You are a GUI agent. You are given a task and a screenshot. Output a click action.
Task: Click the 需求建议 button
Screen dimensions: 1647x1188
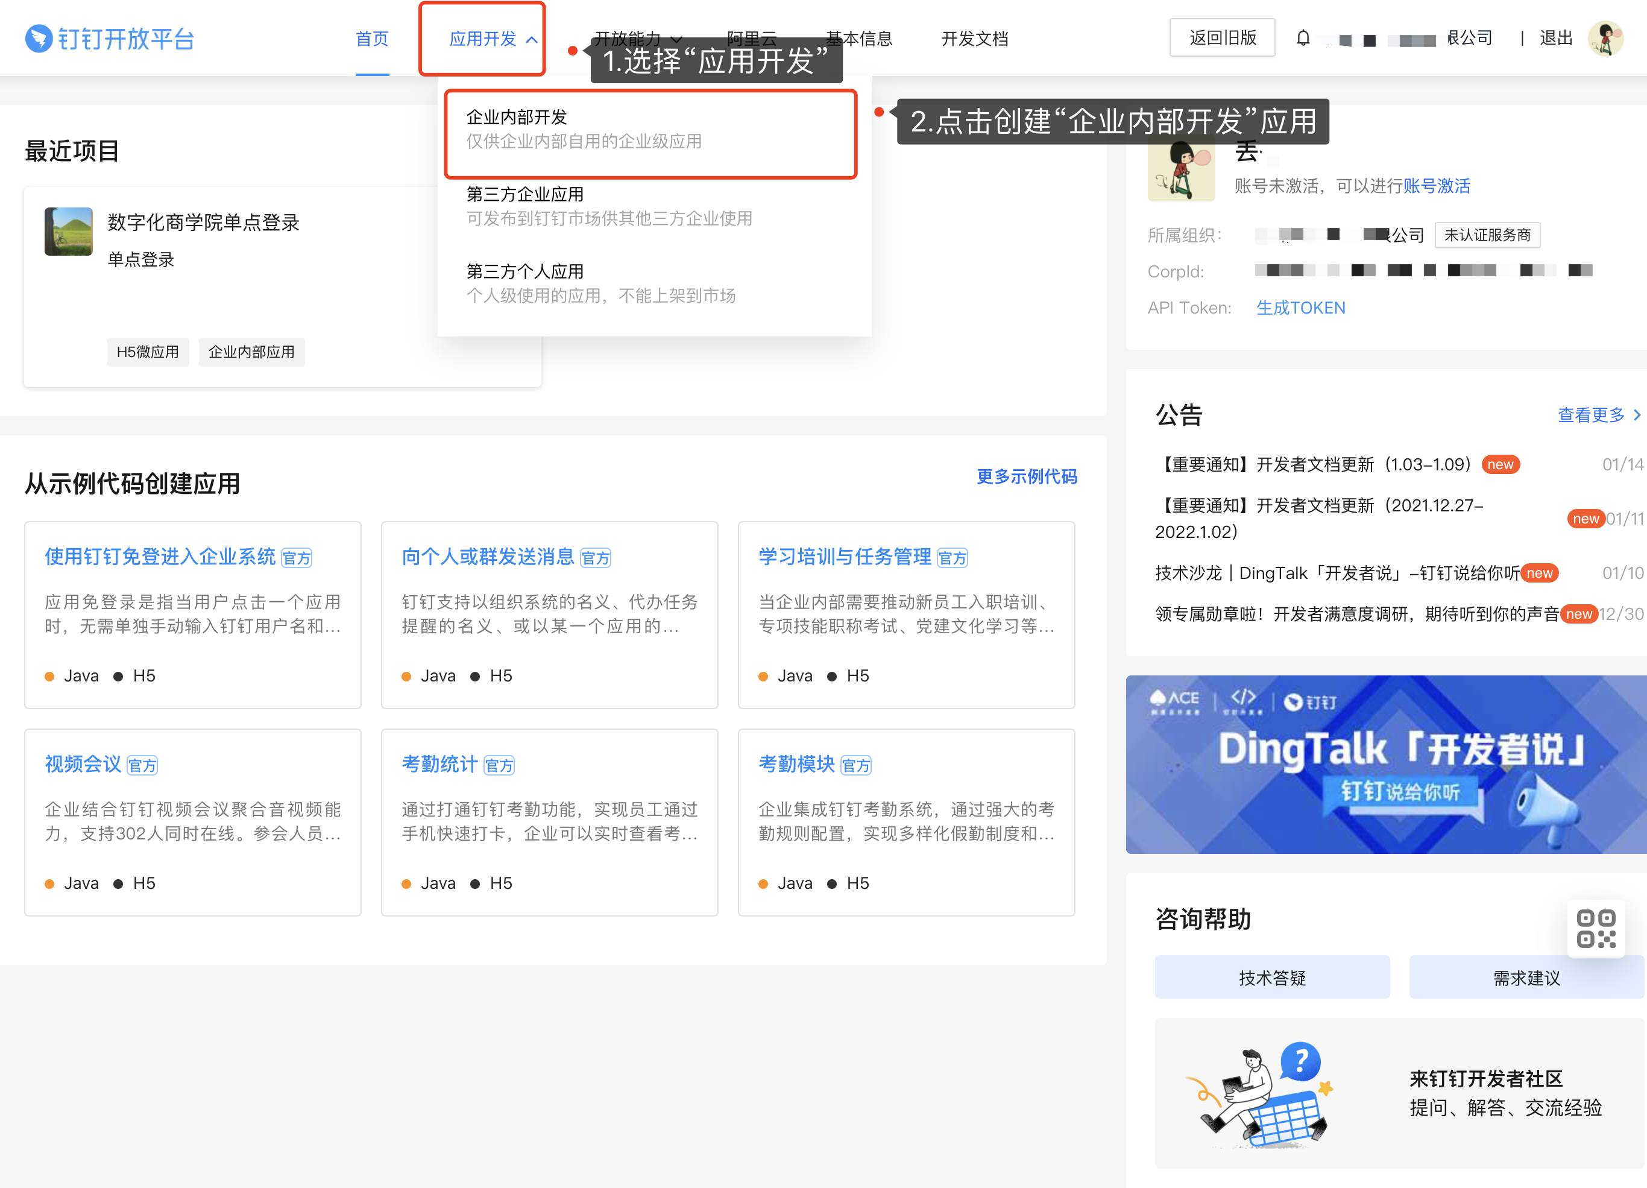[1526, 978]
